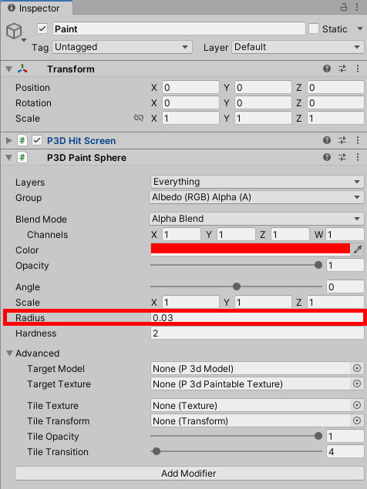Click the Opacity numeric value field
The image size is (367, 489).
point(345,265)
